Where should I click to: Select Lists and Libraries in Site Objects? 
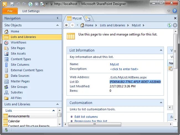32,37
